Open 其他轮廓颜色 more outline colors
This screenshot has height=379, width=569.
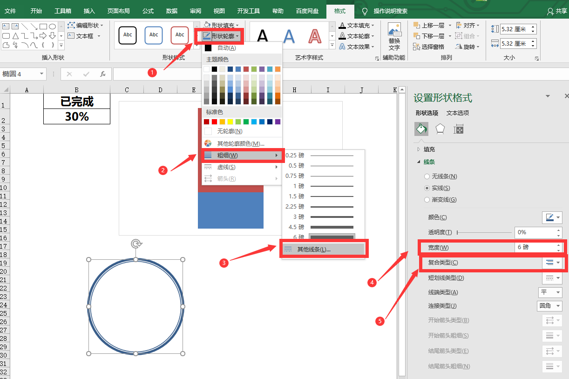[x=242, y=143]
